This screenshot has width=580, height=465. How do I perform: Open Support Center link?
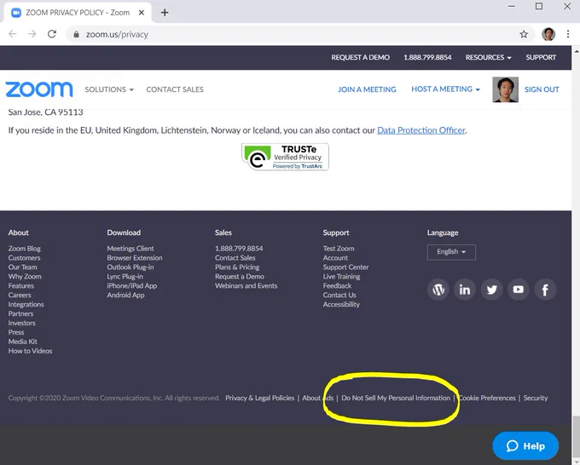(x=345, y=267)
